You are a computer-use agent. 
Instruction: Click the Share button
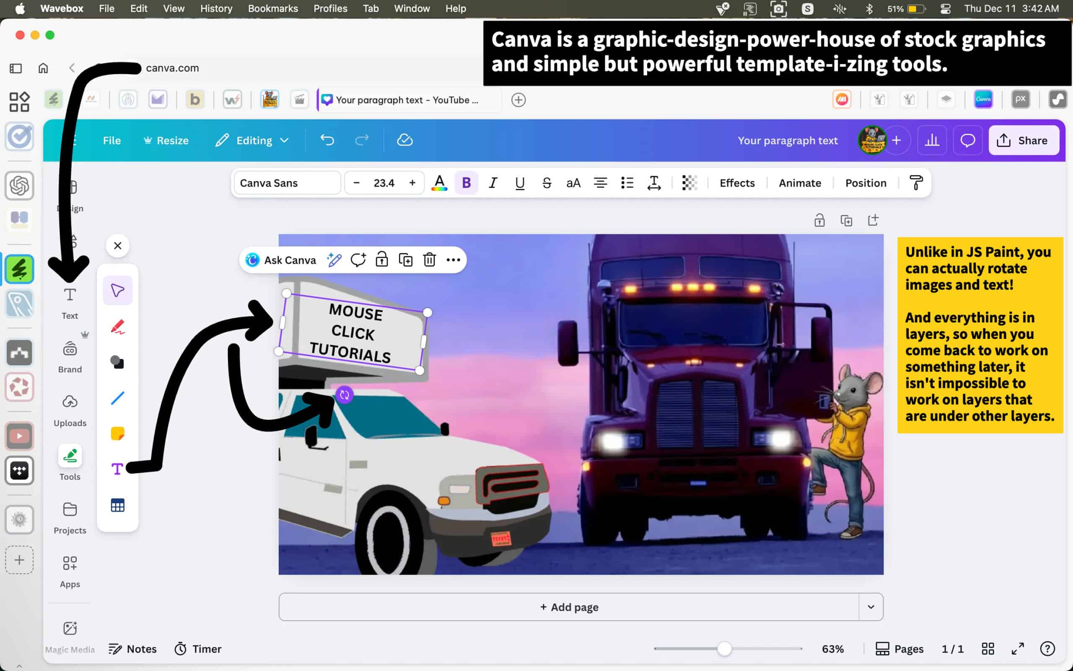point(1024,140)
